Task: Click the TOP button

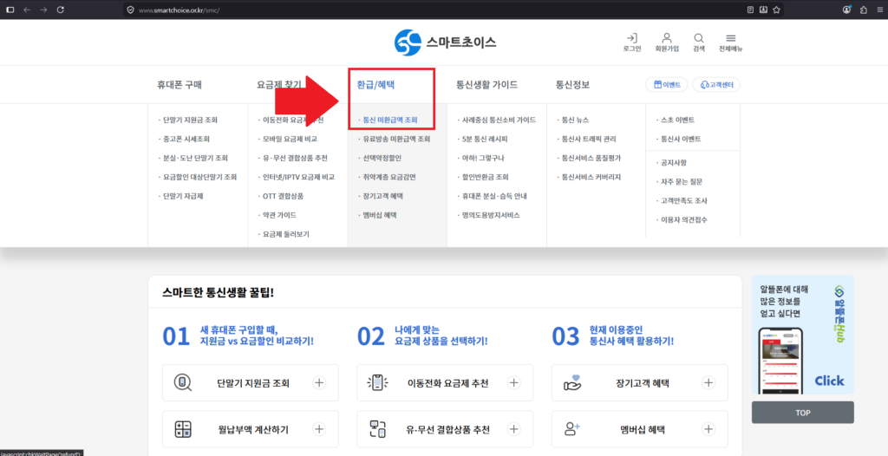Action: point(802,413)
